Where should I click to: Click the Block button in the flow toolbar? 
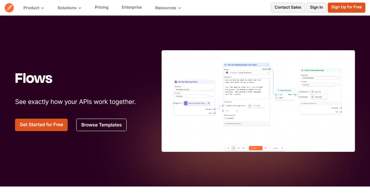275,148
